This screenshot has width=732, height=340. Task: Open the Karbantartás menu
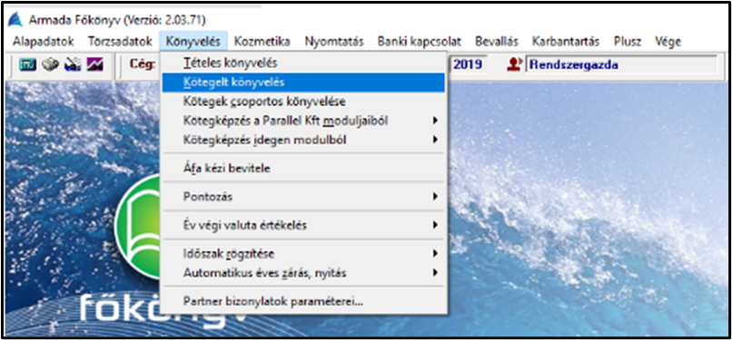click(x=565, y=42)
